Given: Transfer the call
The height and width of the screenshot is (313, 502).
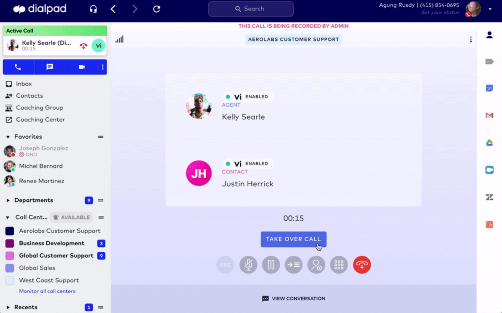Looking at the screenshot, I should tap(294, 265).
